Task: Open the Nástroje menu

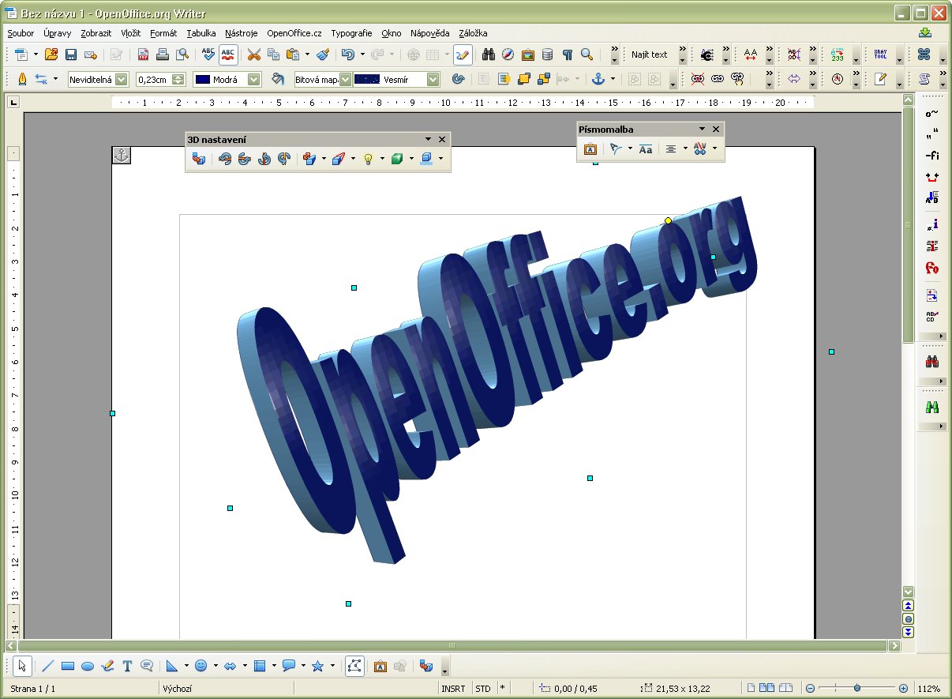Action: pyautogui.click(x=242, y=33)
